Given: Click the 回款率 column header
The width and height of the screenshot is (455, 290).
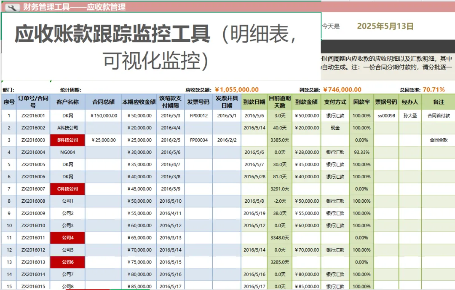Looking at the screenshot, I should [361, 102].
